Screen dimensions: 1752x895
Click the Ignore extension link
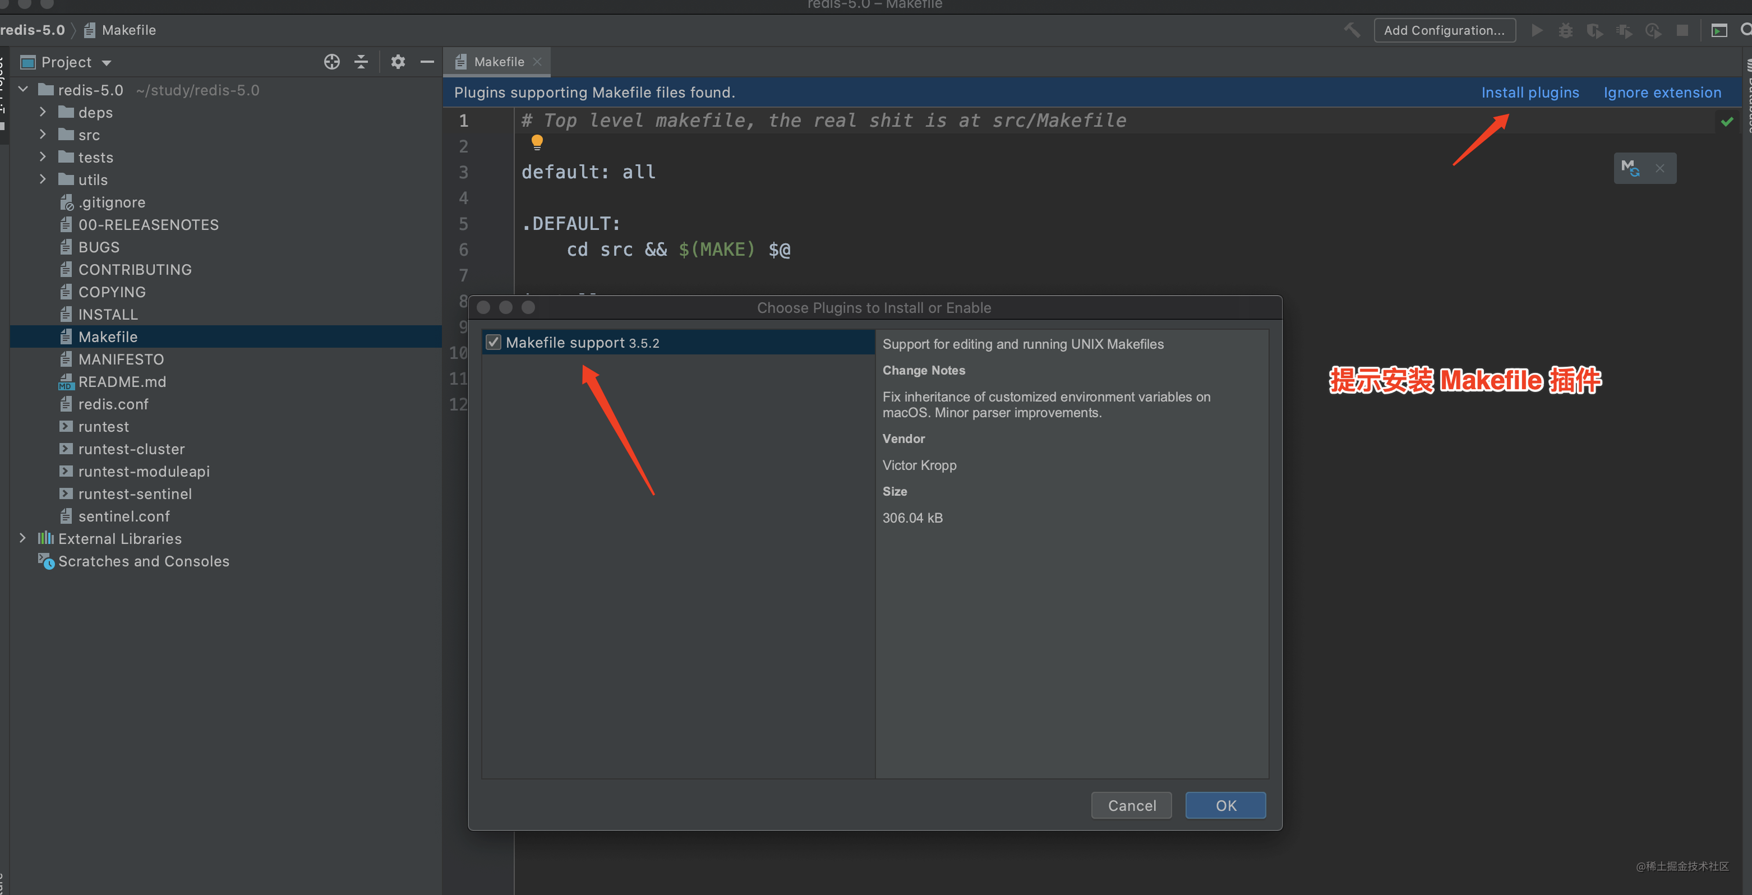pyautogui.click(x=1662, y=93)
